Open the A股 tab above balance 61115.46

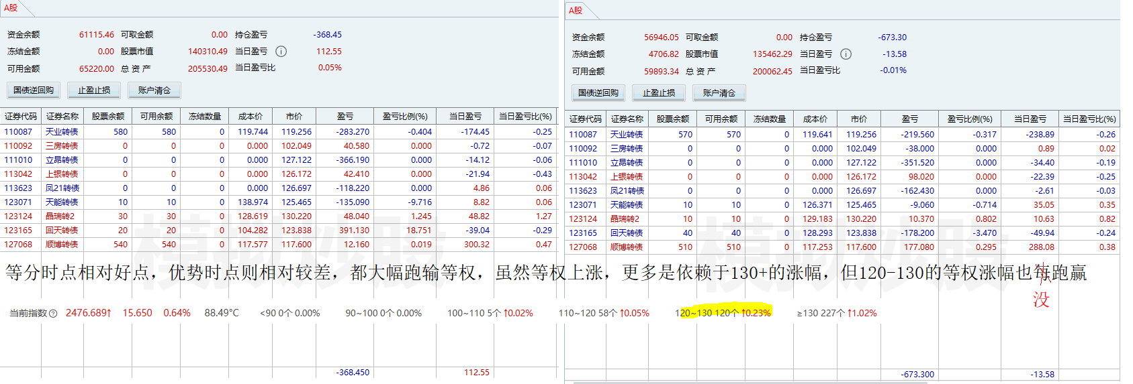point(11,8)
